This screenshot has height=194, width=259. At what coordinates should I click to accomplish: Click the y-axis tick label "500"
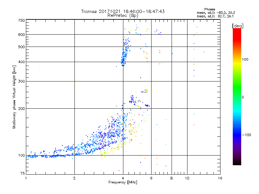click(21, 47)
